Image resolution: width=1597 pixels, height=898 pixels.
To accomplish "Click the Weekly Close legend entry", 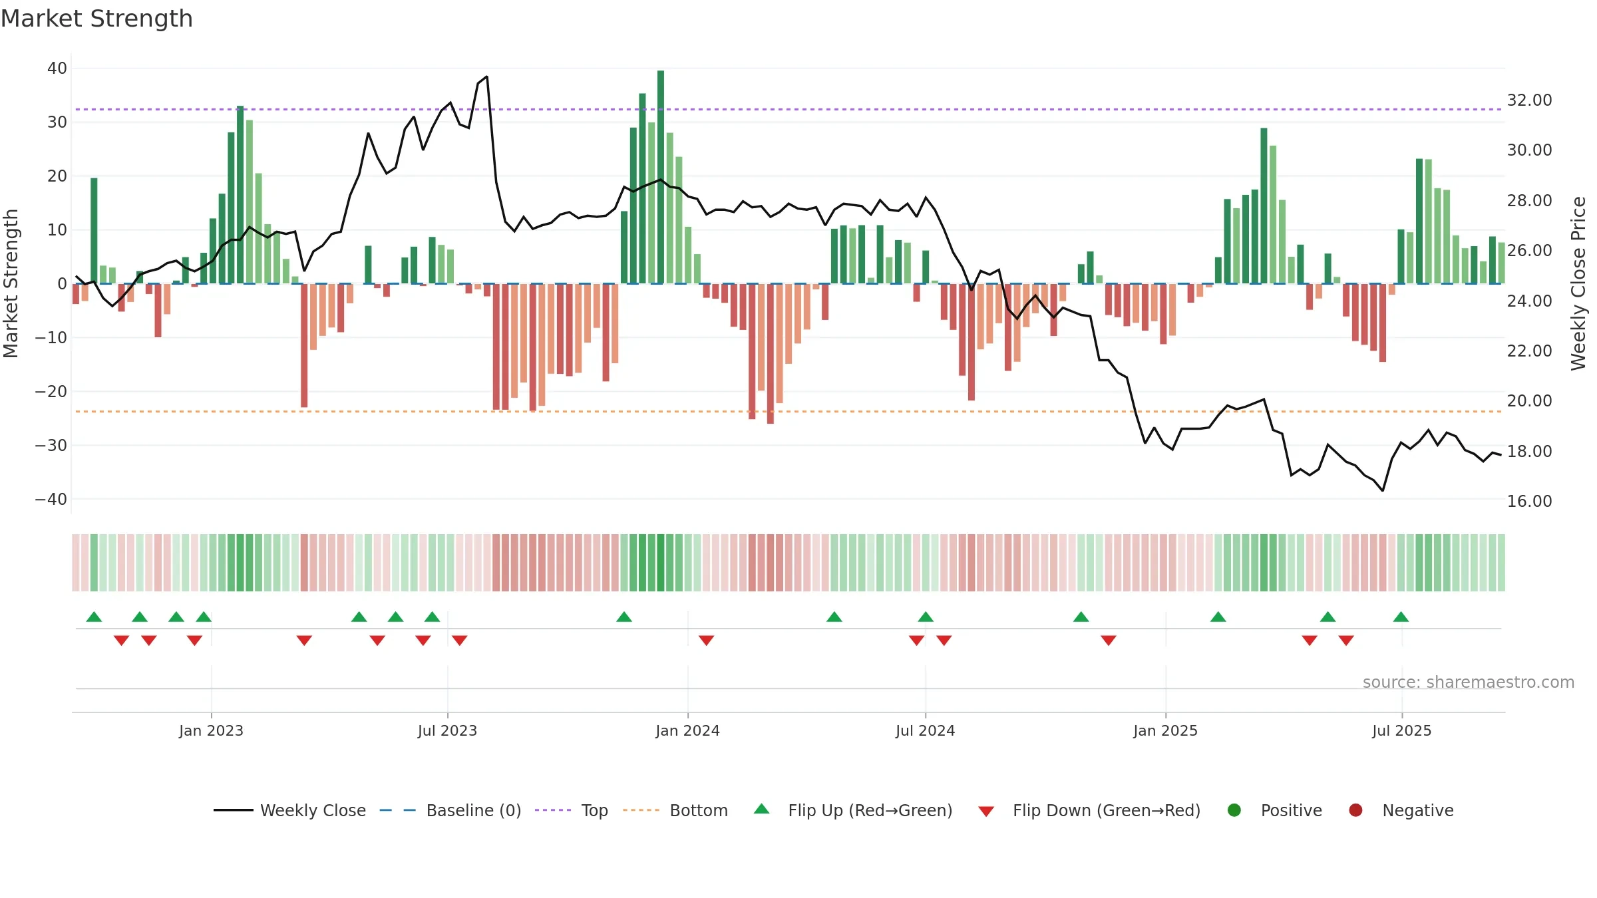I will pos(289,810).
